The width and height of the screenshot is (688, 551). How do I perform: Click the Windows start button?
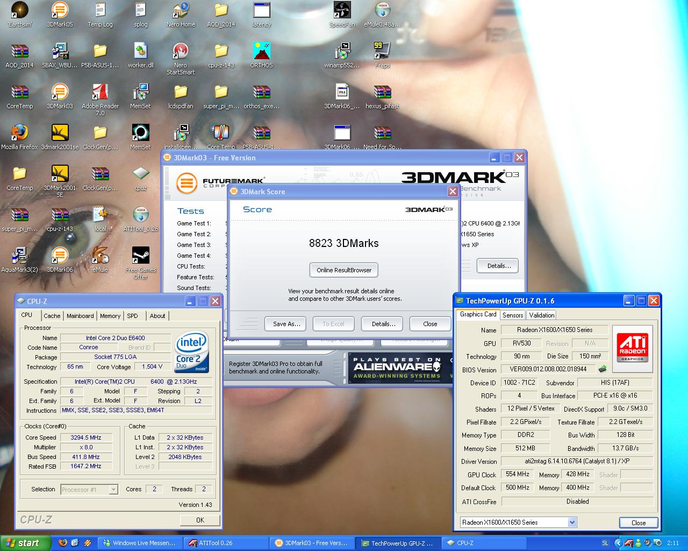tap(26, 543)
